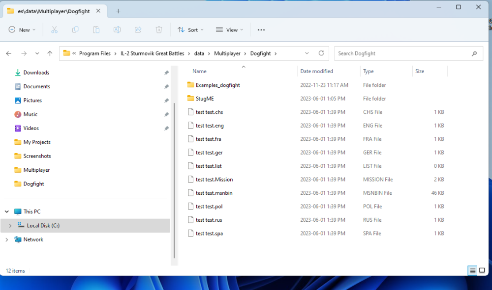492x290 pixels.
Task: Navigate up one folder level
Action: (49, 53)
